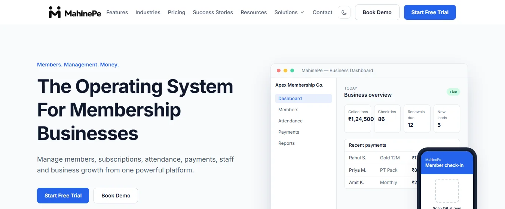Click the Member check-in phone header
Viewport: 505px width, 209px height.
click(x=447, y=163)
